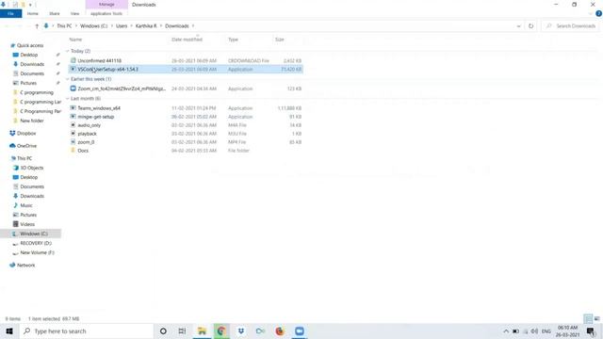The height and width of the screenshot is (339, 603).
Task: Open address bar history dropdown
Action: click(518, 26)
